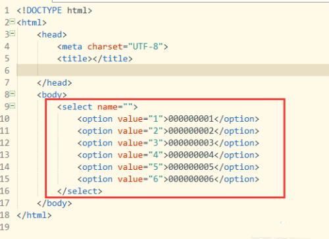Collapse the select tag fold on line 9
This screenshot has width=329, height=239.
[x=13, y=106]
